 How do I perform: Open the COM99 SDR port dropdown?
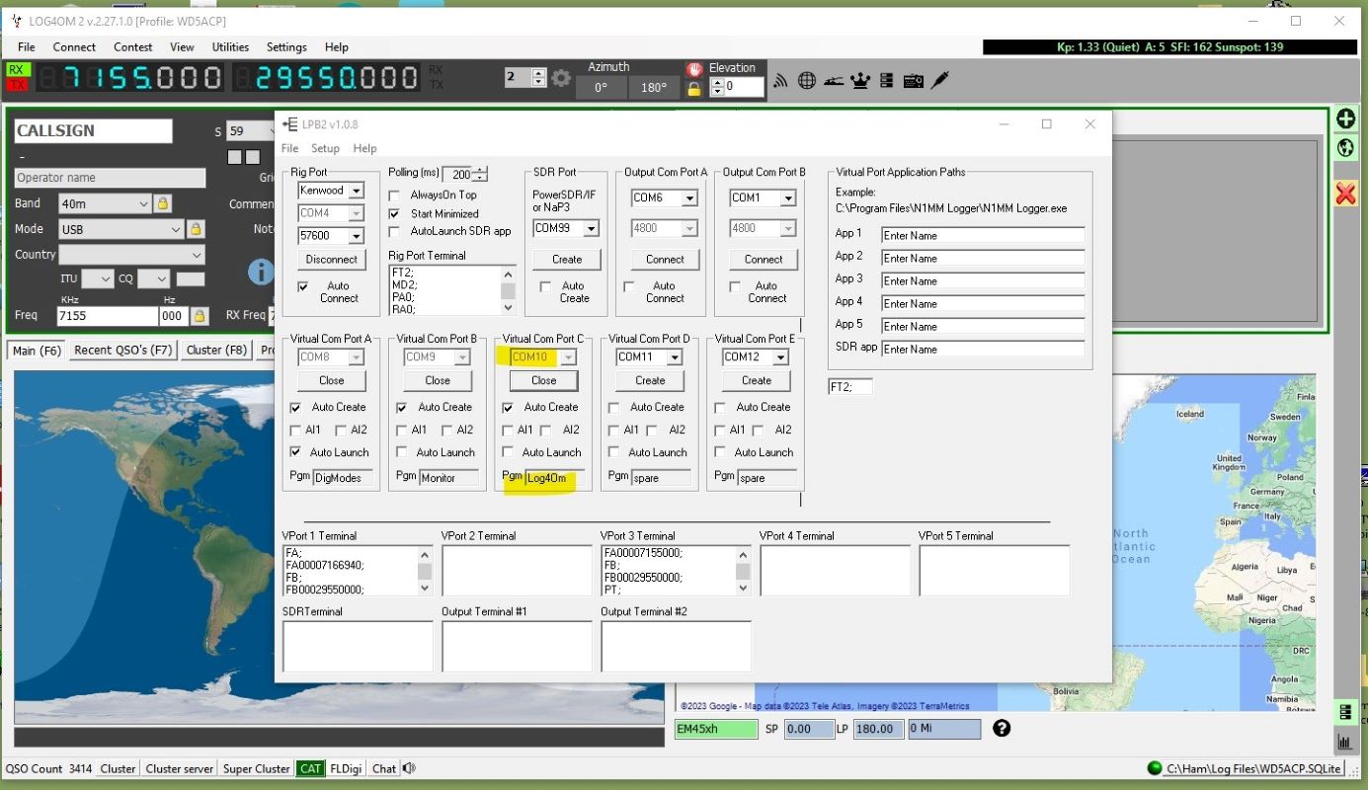[x=591, y=228]
